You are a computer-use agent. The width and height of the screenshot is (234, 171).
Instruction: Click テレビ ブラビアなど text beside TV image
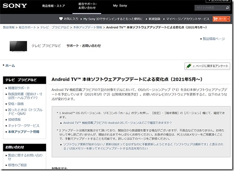[x=46, y=46]
